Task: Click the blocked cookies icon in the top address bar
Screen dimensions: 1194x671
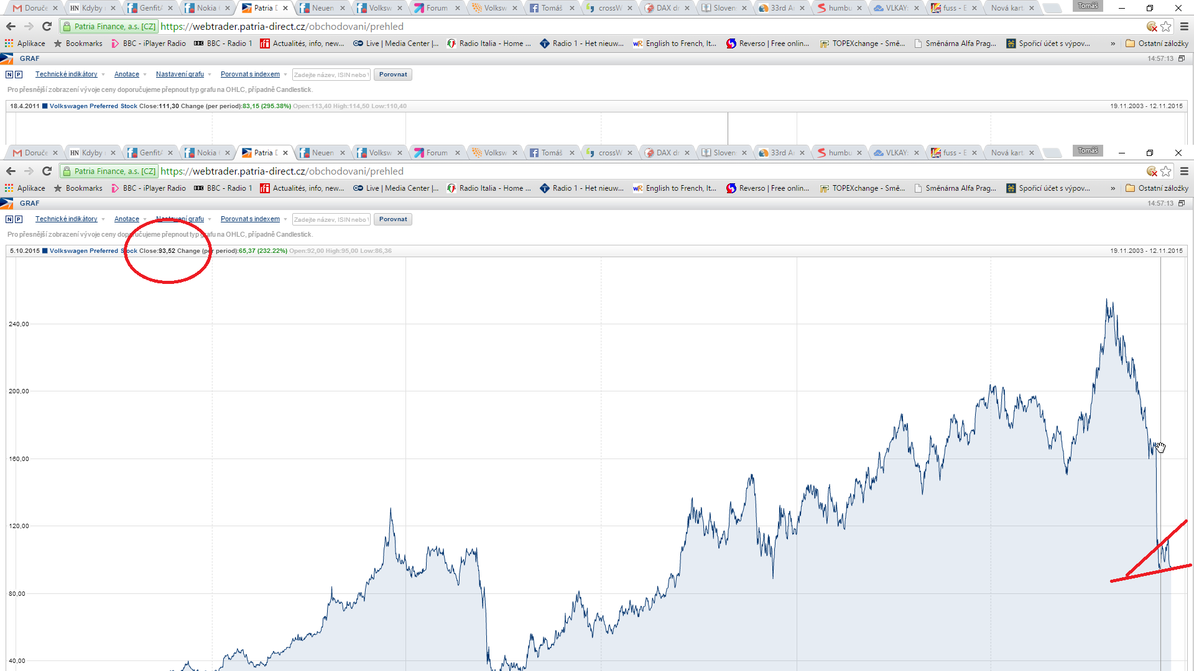Action: (1152, 26)
